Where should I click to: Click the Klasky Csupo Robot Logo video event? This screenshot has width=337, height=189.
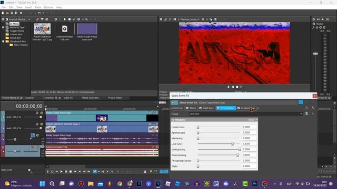(x=102, y=117)
